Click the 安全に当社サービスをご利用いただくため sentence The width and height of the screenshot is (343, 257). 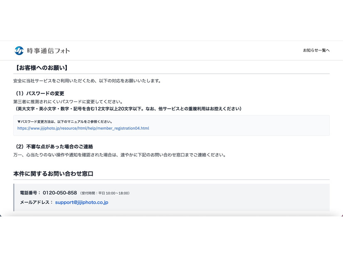87,81
